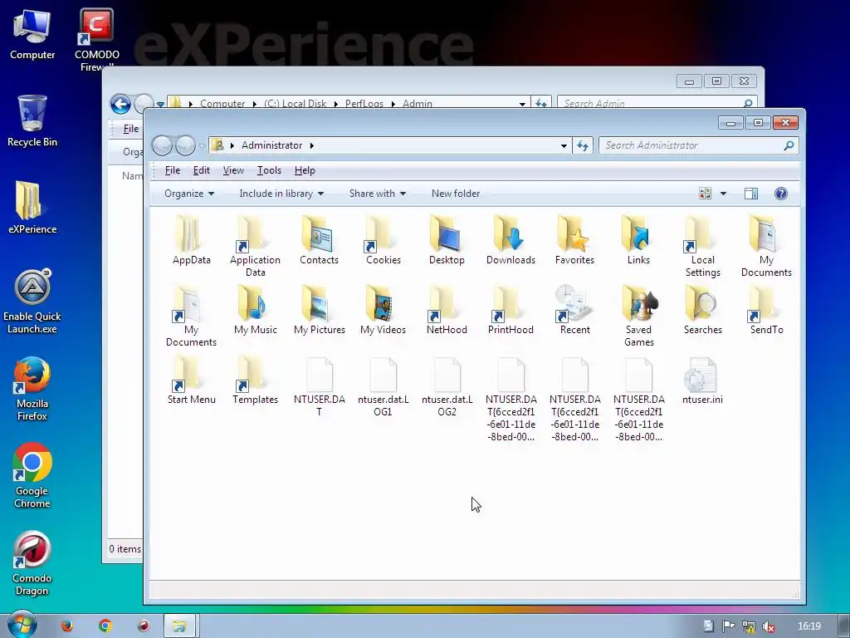Click the change view icon button
This screenshot has width=850, height=638.
tap(705, 194)
